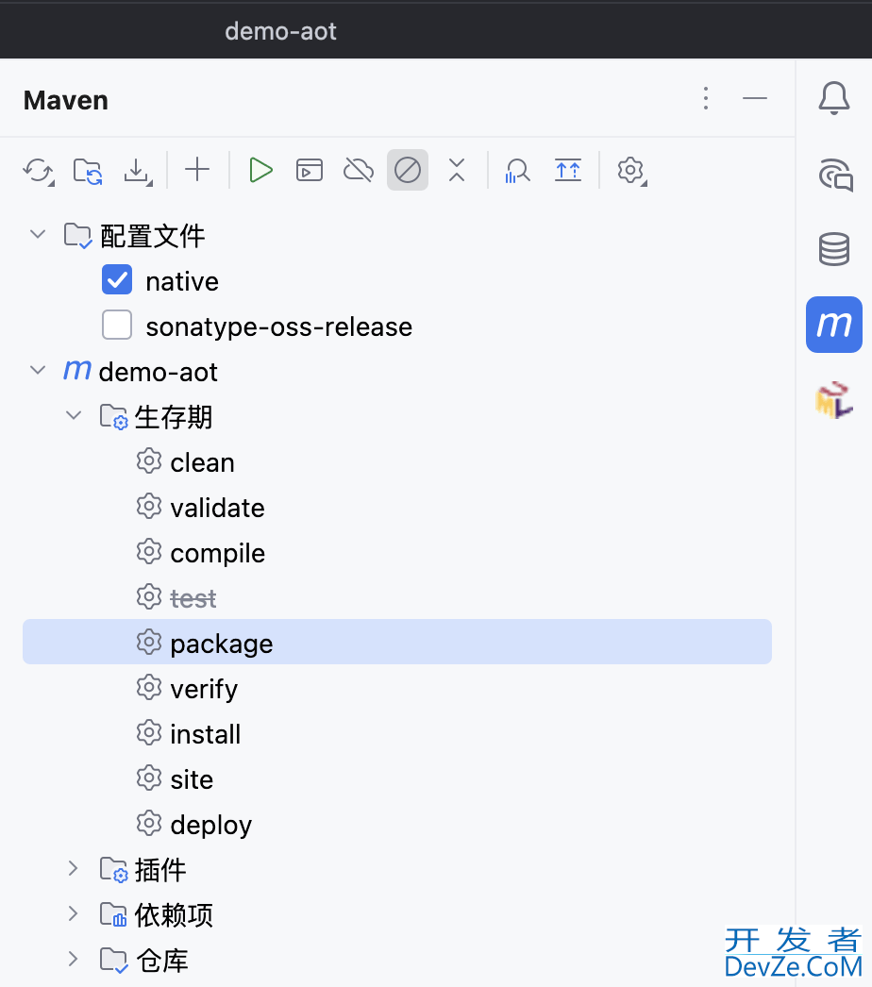Select the clean lifecycle goal
Screen dimensions: 872x987
pos(202,462)
